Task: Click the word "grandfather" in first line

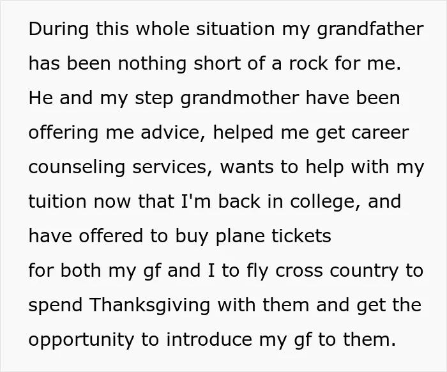Action: pos(370,29)
